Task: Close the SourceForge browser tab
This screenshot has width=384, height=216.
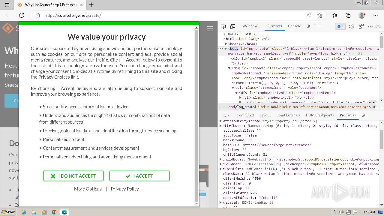Action: click(82, 5)
